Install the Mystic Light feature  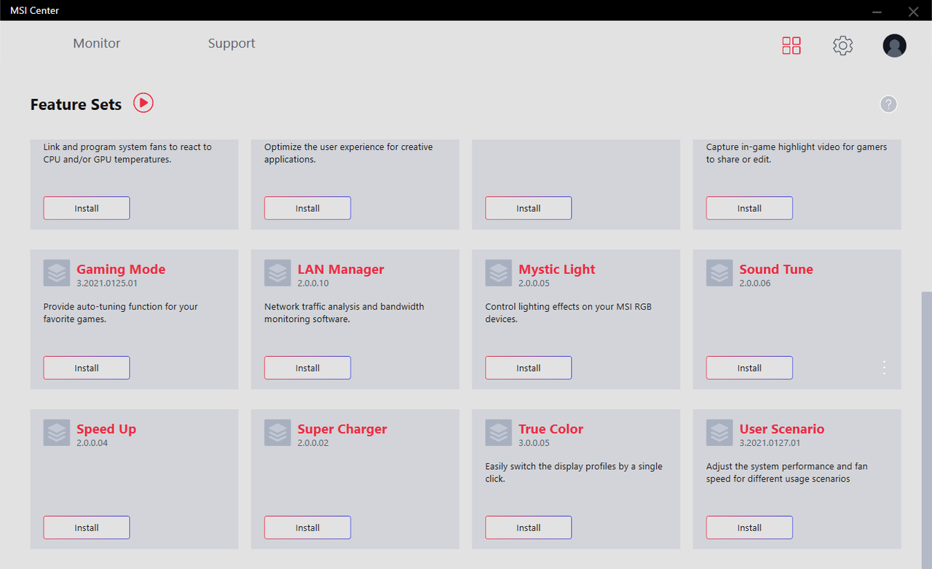(x=529, y=368)
